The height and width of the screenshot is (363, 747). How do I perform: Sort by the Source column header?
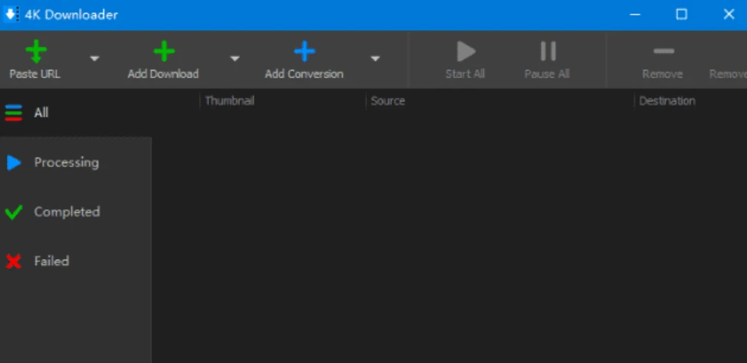click(388, 101)
